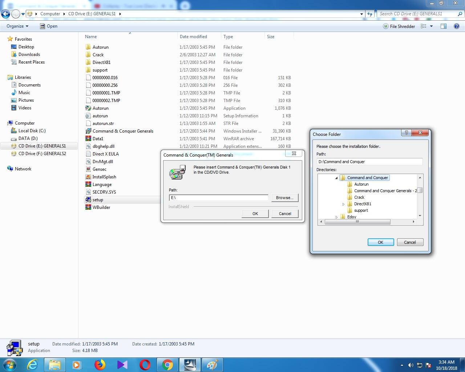Click Cancel in the Choose Folder dialog
This screenshot has height=372, width=465.
coord(410,242)
